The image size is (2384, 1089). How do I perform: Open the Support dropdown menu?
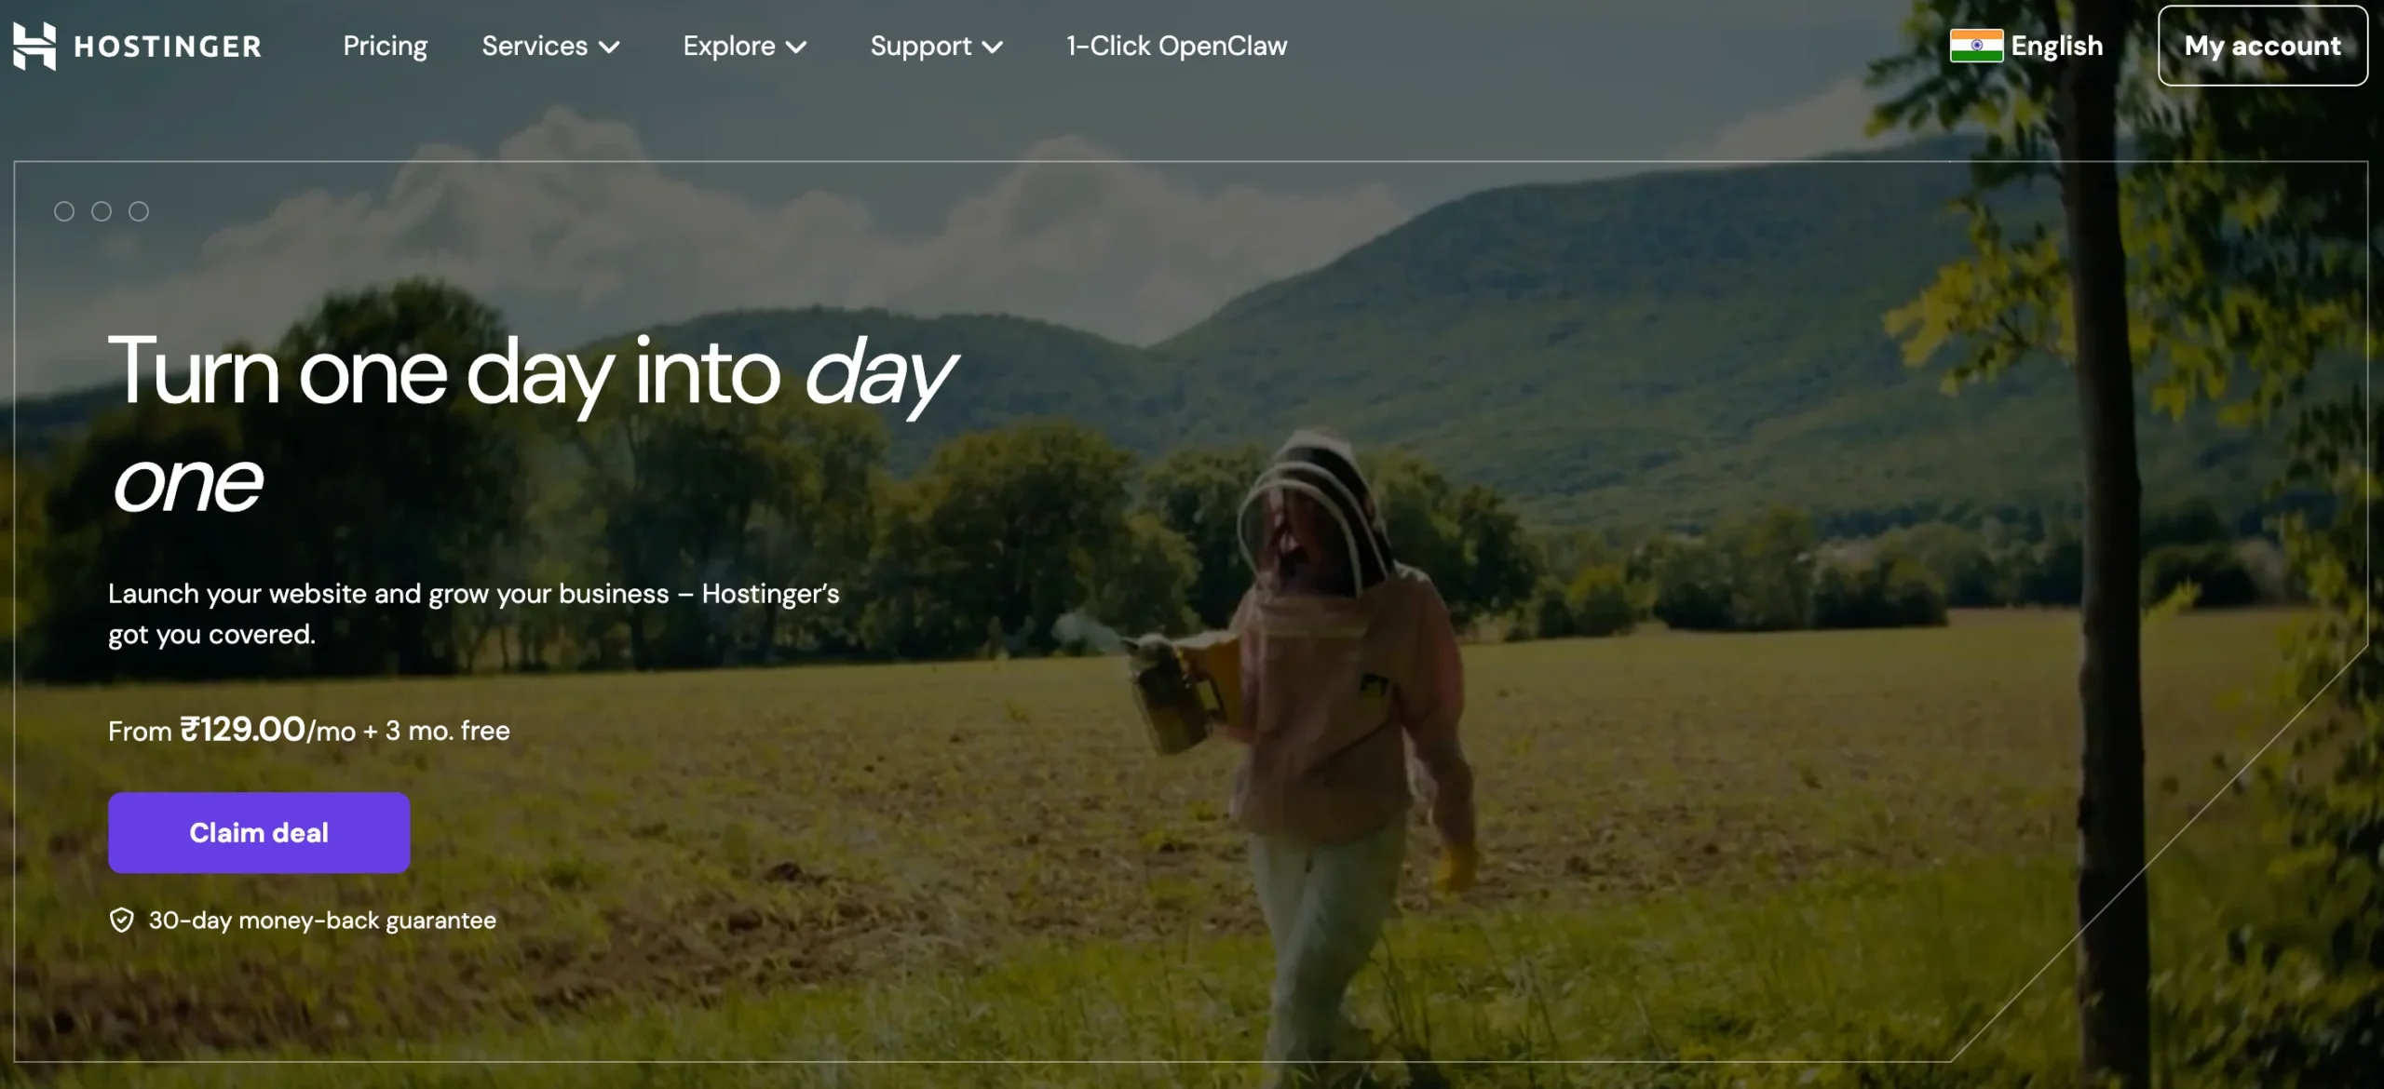(937, 46)
